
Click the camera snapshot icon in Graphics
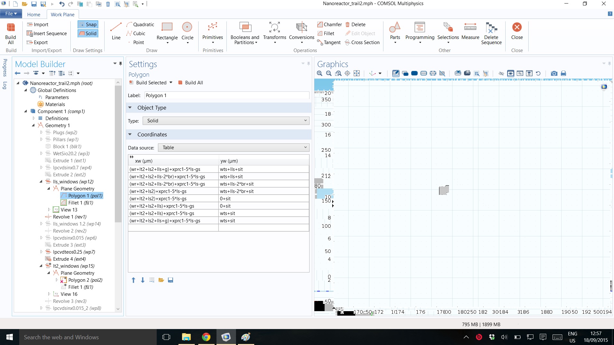(x=554, y=73)
